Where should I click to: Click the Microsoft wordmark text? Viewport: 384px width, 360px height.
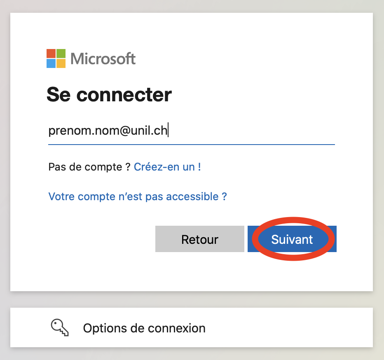(103, 58)
